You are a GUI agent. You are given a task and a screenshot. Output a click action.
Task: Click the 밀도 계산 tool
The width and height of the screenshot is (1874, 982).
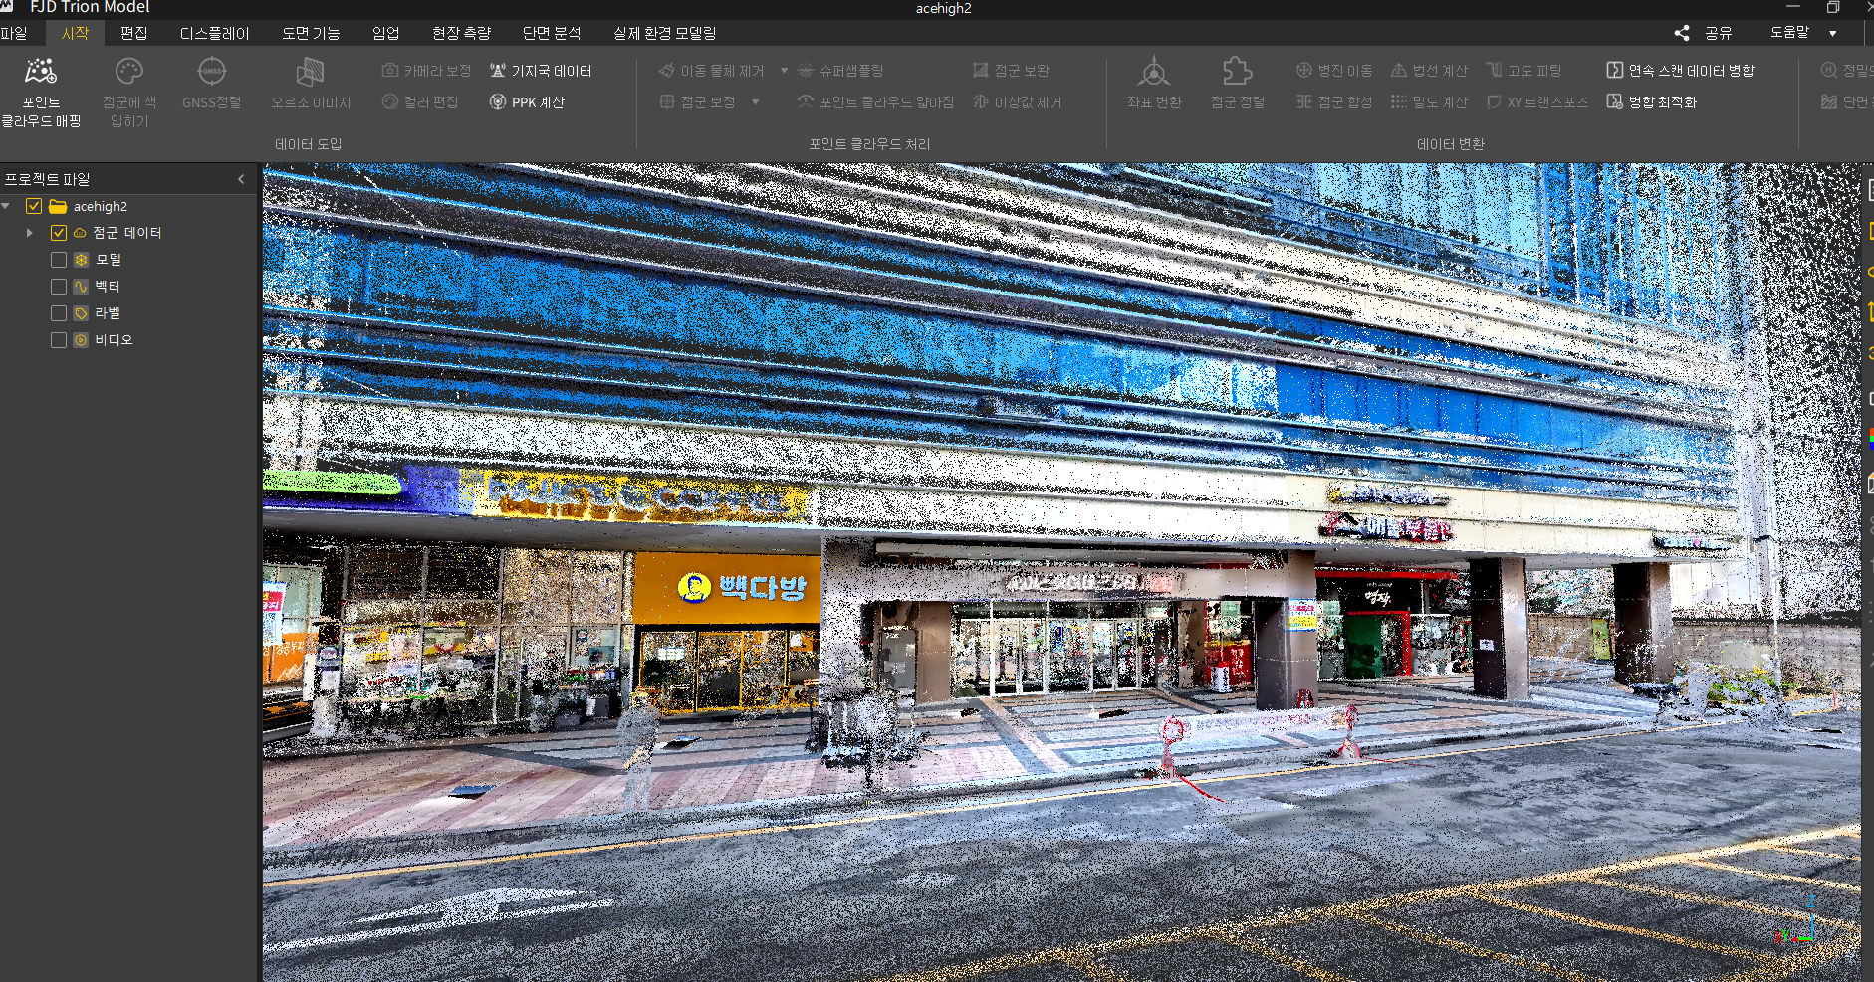coord(1429,102)
